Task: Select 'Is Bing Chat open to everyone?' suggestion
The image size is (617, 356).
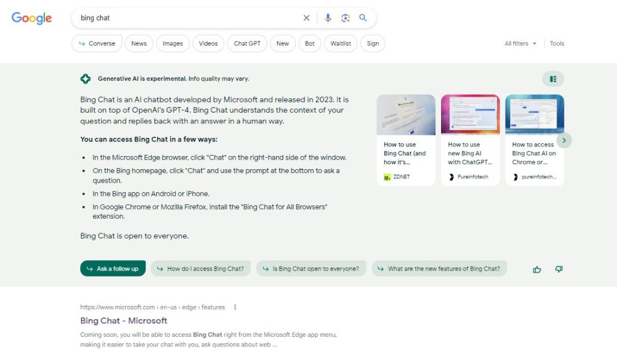Action: click(311, 269)
